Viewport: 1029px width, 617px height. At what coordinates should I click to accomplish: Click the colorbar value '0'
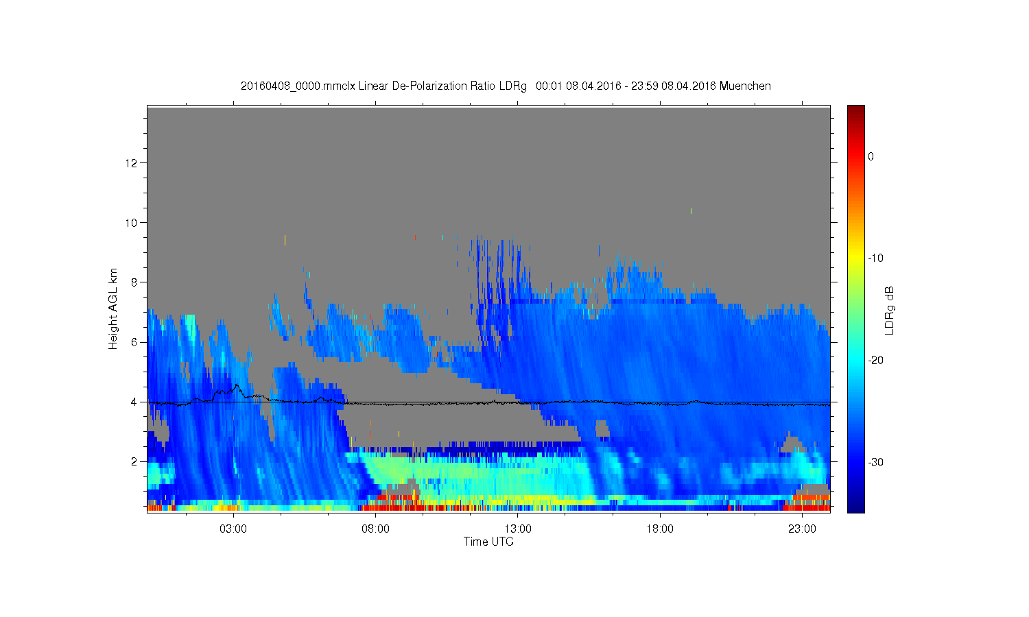tap(871, 156)
